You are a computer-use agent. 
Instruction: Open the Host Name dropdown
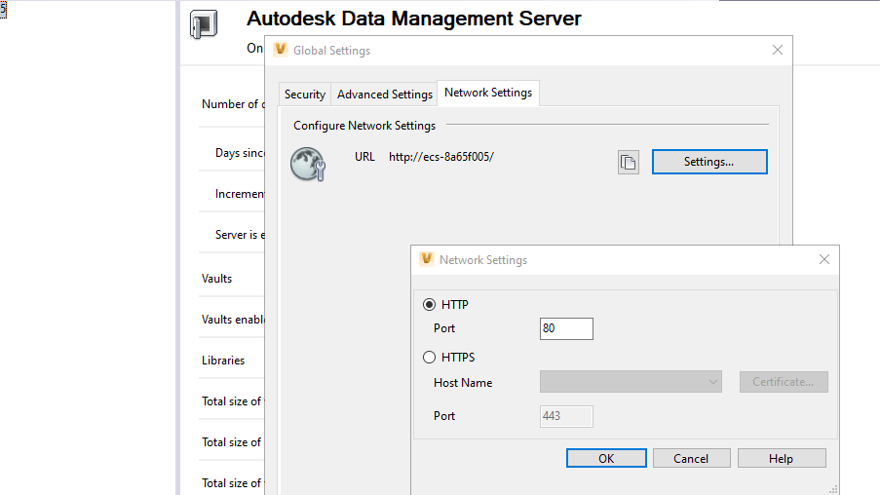(631, 382)
